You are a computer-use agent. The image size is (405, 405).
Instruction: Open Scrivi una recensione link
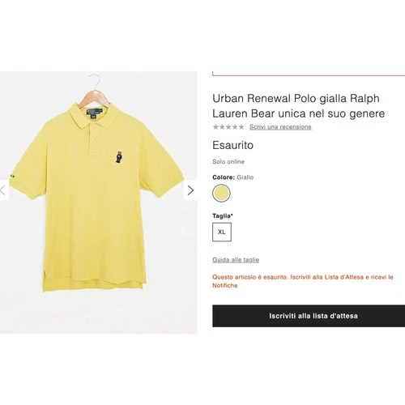[280, 126]
